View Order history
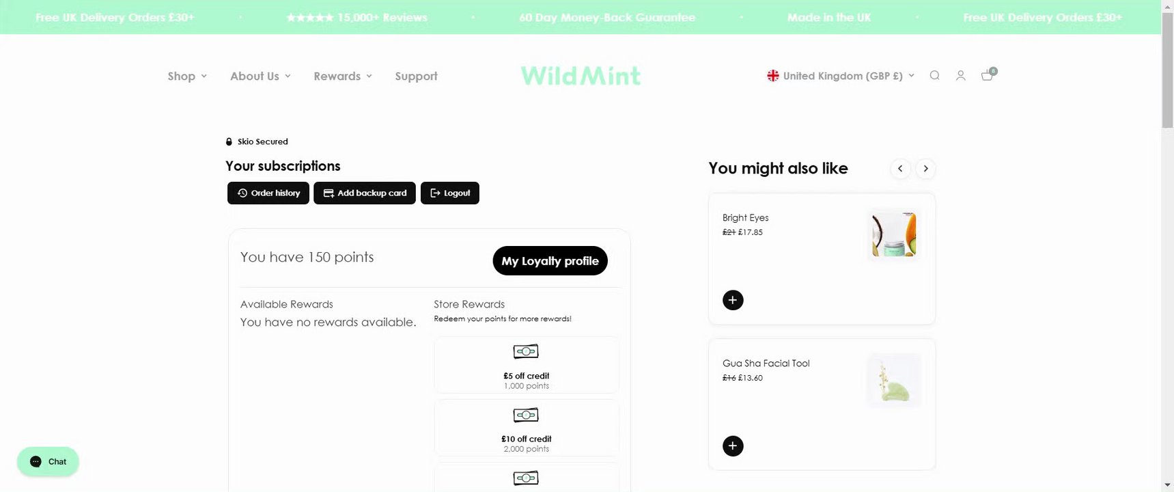 [x=268, y=193]
